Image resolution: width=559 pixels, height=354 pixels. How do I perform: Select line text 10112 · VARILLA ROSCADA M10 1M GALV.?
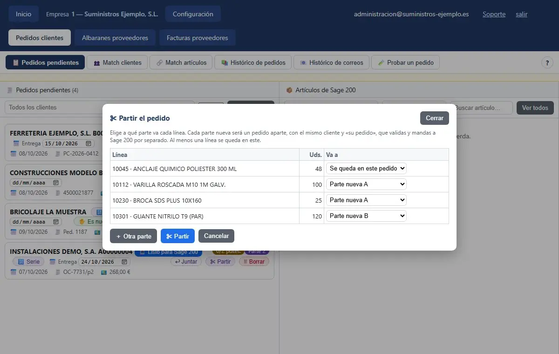pyautogui.click(x=169, y=184)
